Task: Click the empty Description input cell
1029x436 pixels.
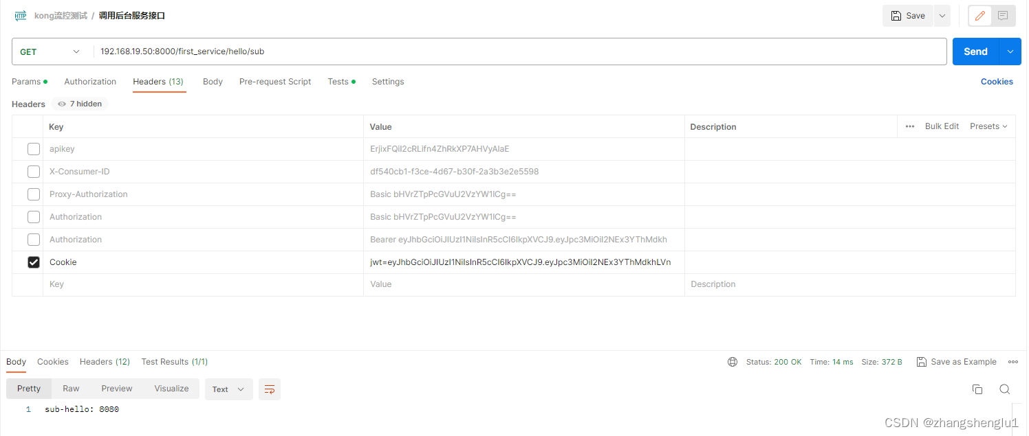Action: point(849,284)
